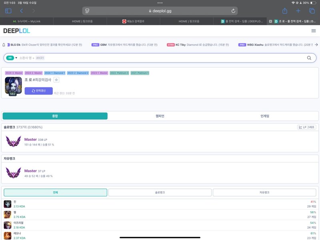Select the 2024-3 Master season tag

(14, 73)
